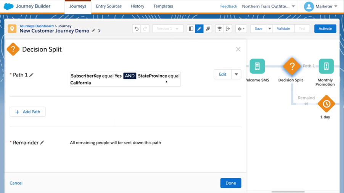Rename Remainder with pencil icon
344x193 pixels.
42,142
